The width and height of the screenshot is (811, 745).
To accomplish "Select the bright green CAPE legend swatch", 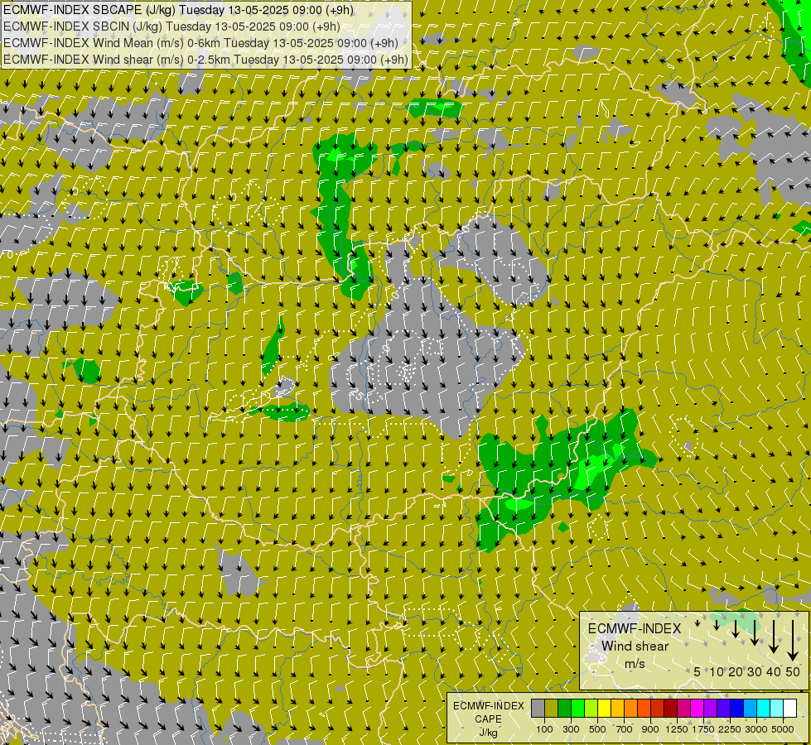I will coord(577,708).
